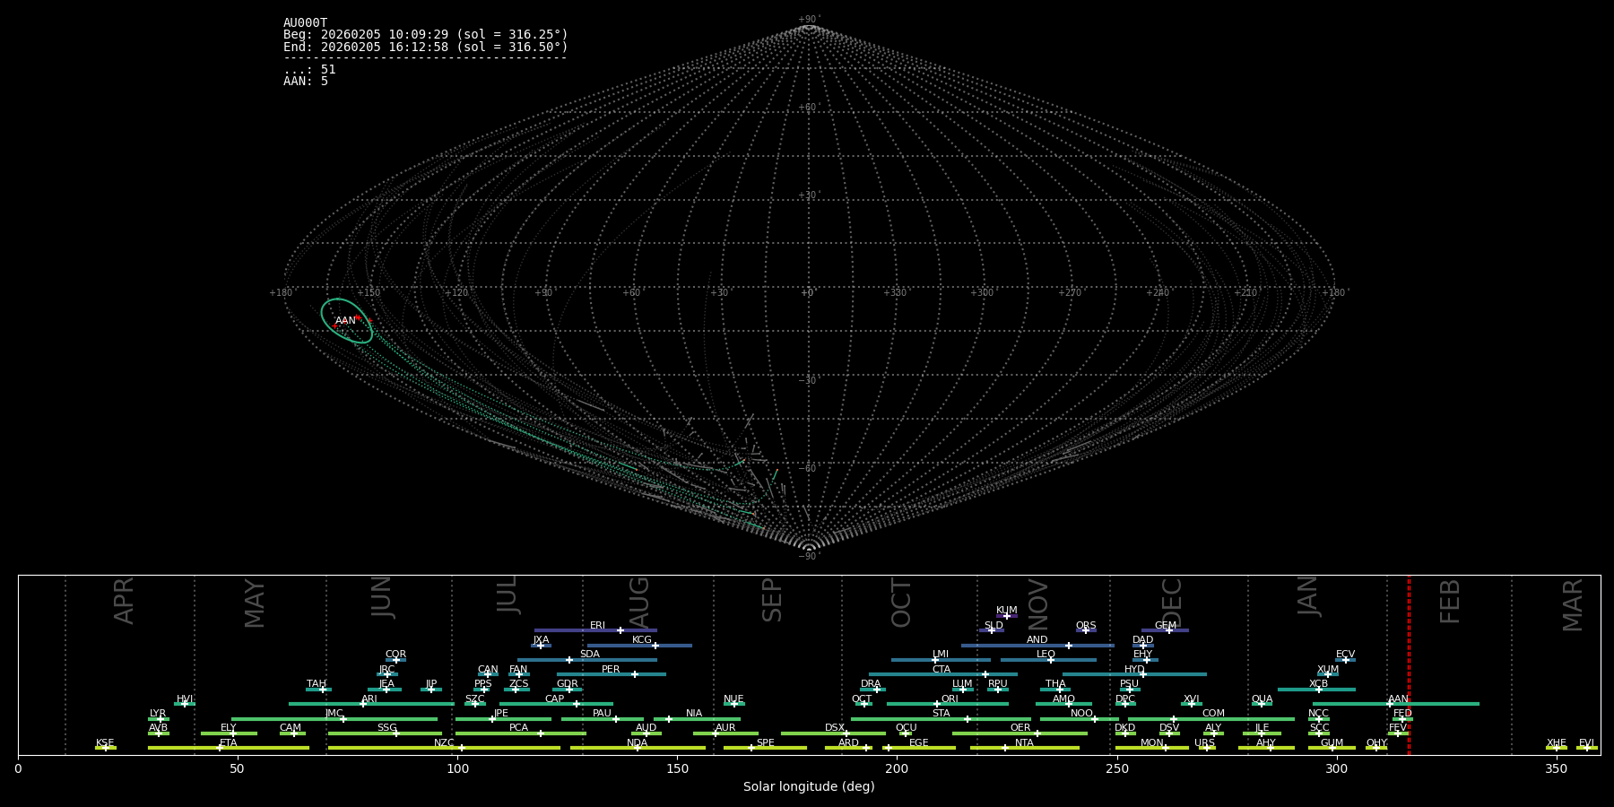Click the ERI peak cross marker
Screen dimensions: 1614x807
click(620, 630)
